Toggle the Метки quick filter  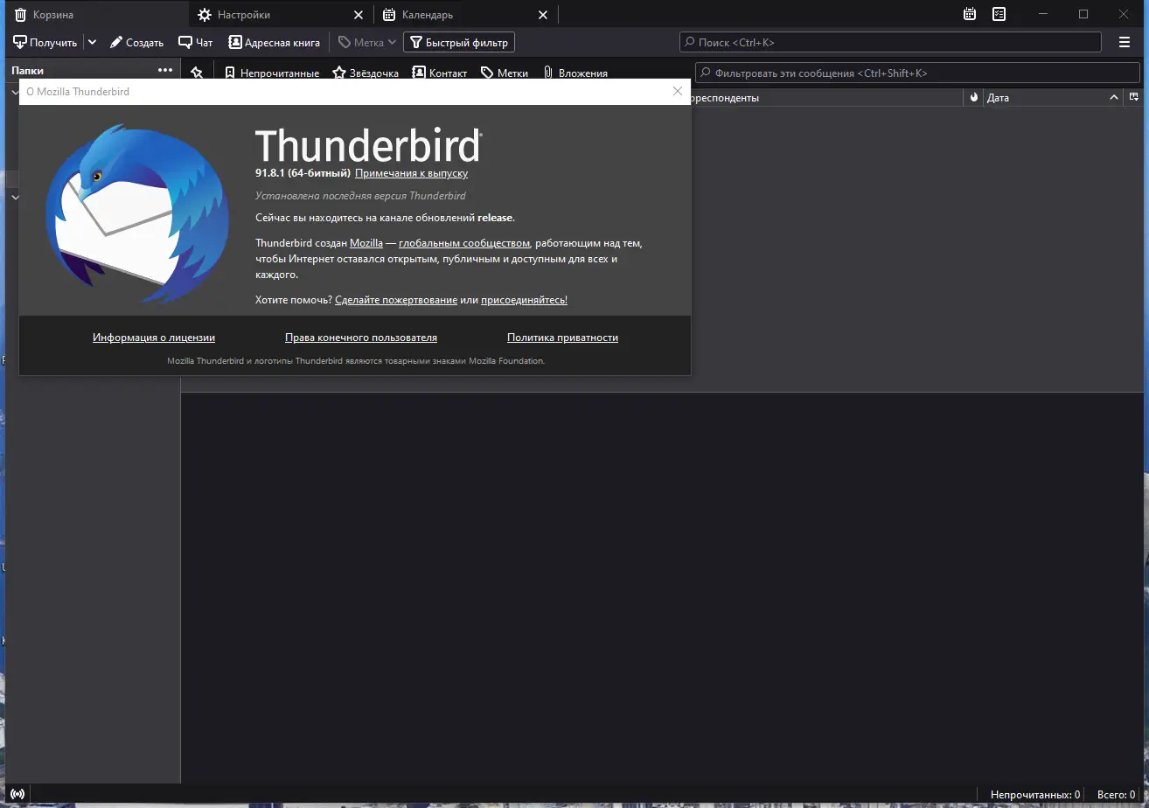[x=505, y=73]
